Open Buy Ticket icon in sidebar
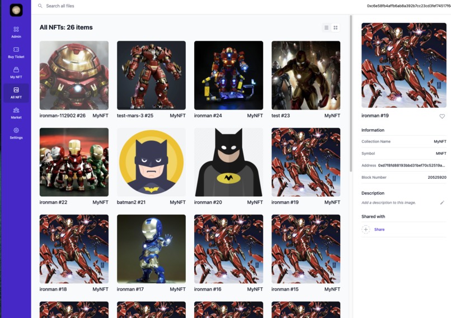The width and height of the screenshot is (451, 318). [x=16, y=49]
